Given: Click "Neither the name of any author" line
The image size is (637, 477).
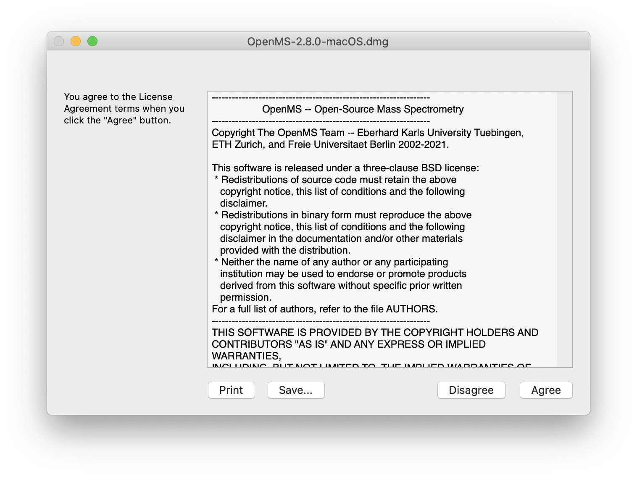Looking at the screenshot, I should coord(332,262).
